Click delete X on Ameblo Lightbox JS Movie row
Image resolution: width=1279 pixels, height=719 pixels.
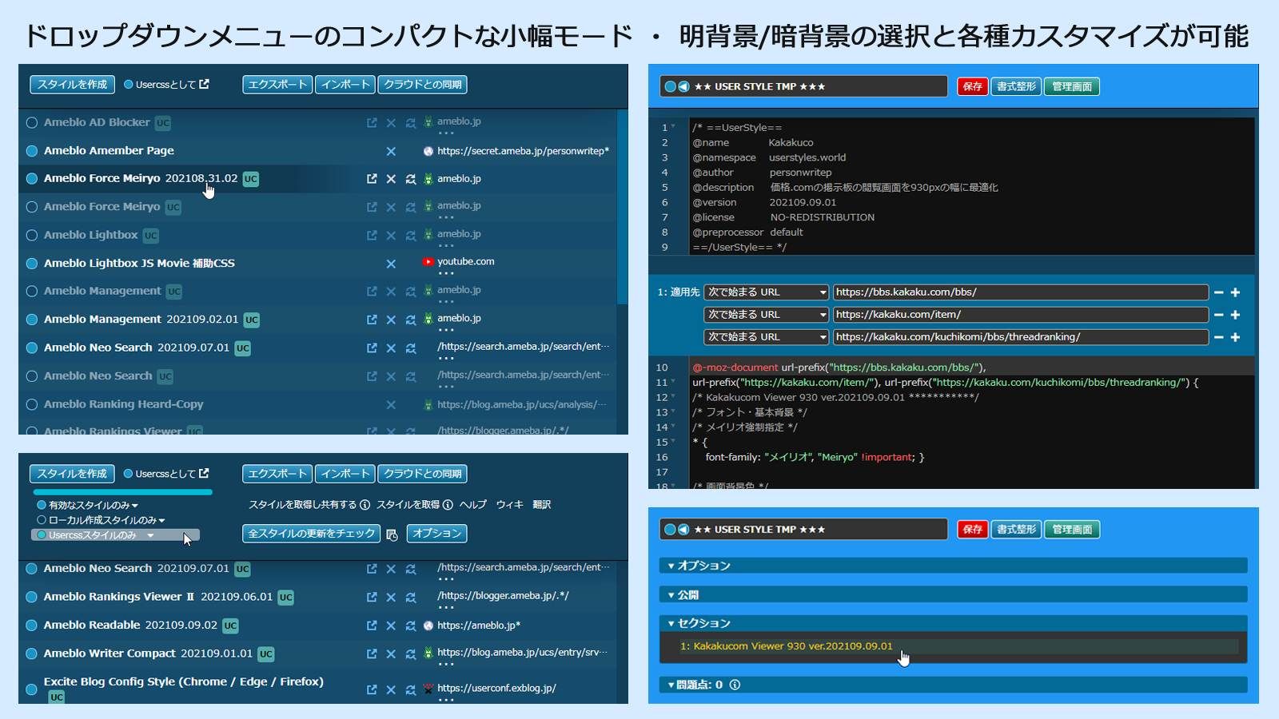391,264
